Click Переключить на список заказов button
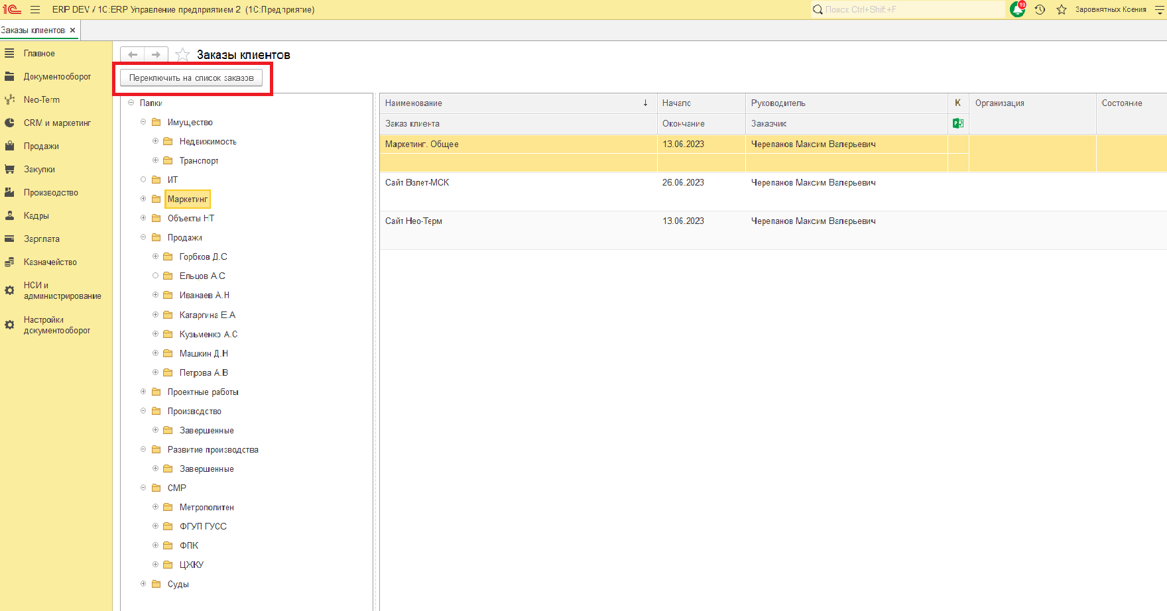1167x611 pixels. (x=191, y=78)
